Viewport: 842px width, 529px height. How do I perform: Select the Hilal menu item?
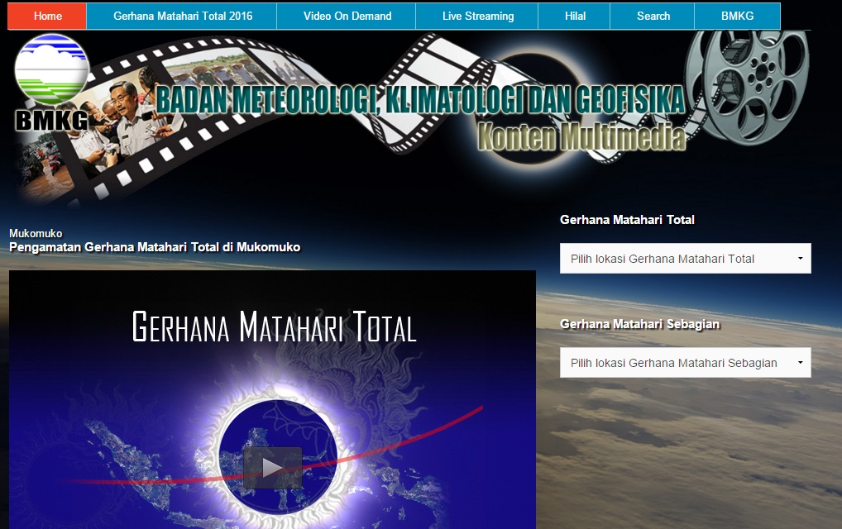pos(575,16)
